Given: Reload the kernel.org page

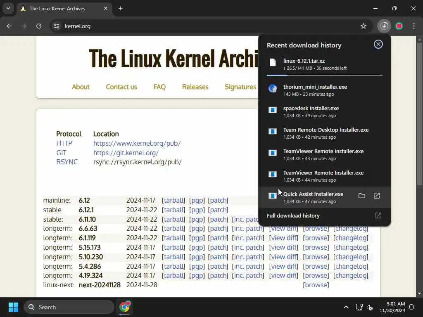Looking at the screenshot, I should (39, 26).
